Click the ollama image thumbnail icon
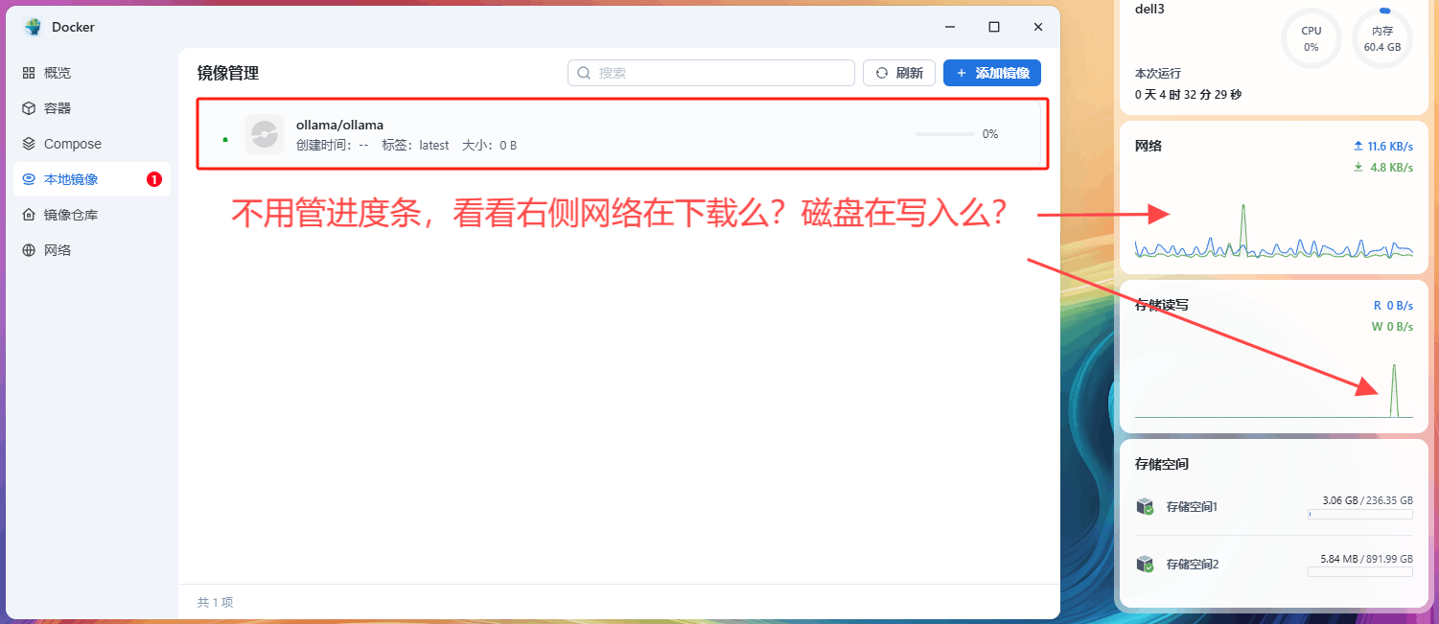The width and height of the screenshot is (1439, 624). [x=264, y=134]
